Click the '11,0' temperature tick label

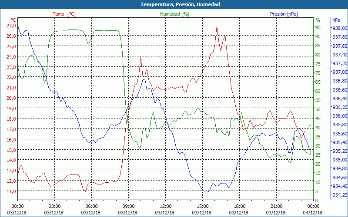click(11, 191)
